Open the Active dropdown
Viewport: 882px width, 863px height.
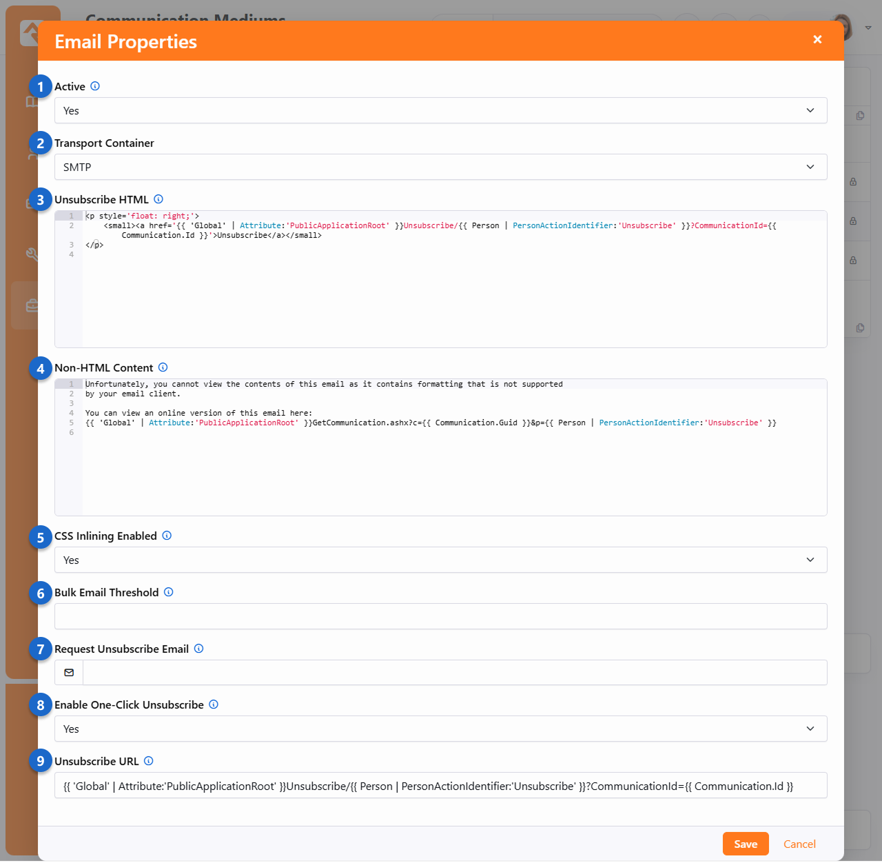tap(440, 111)
